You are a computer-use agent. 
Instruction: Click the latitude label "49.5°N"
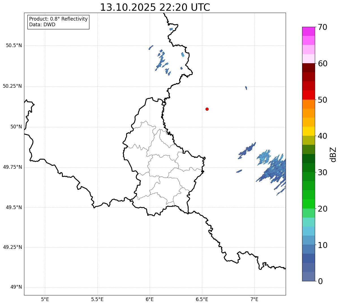(14, 207)
